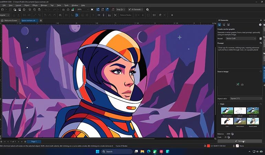Click the Undo arrow icon

click(46, 10)
